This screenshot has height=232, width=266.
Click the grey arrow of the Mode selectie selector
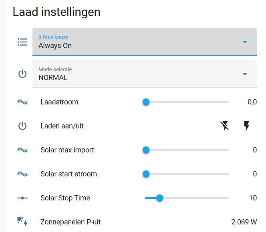point(245,74)
